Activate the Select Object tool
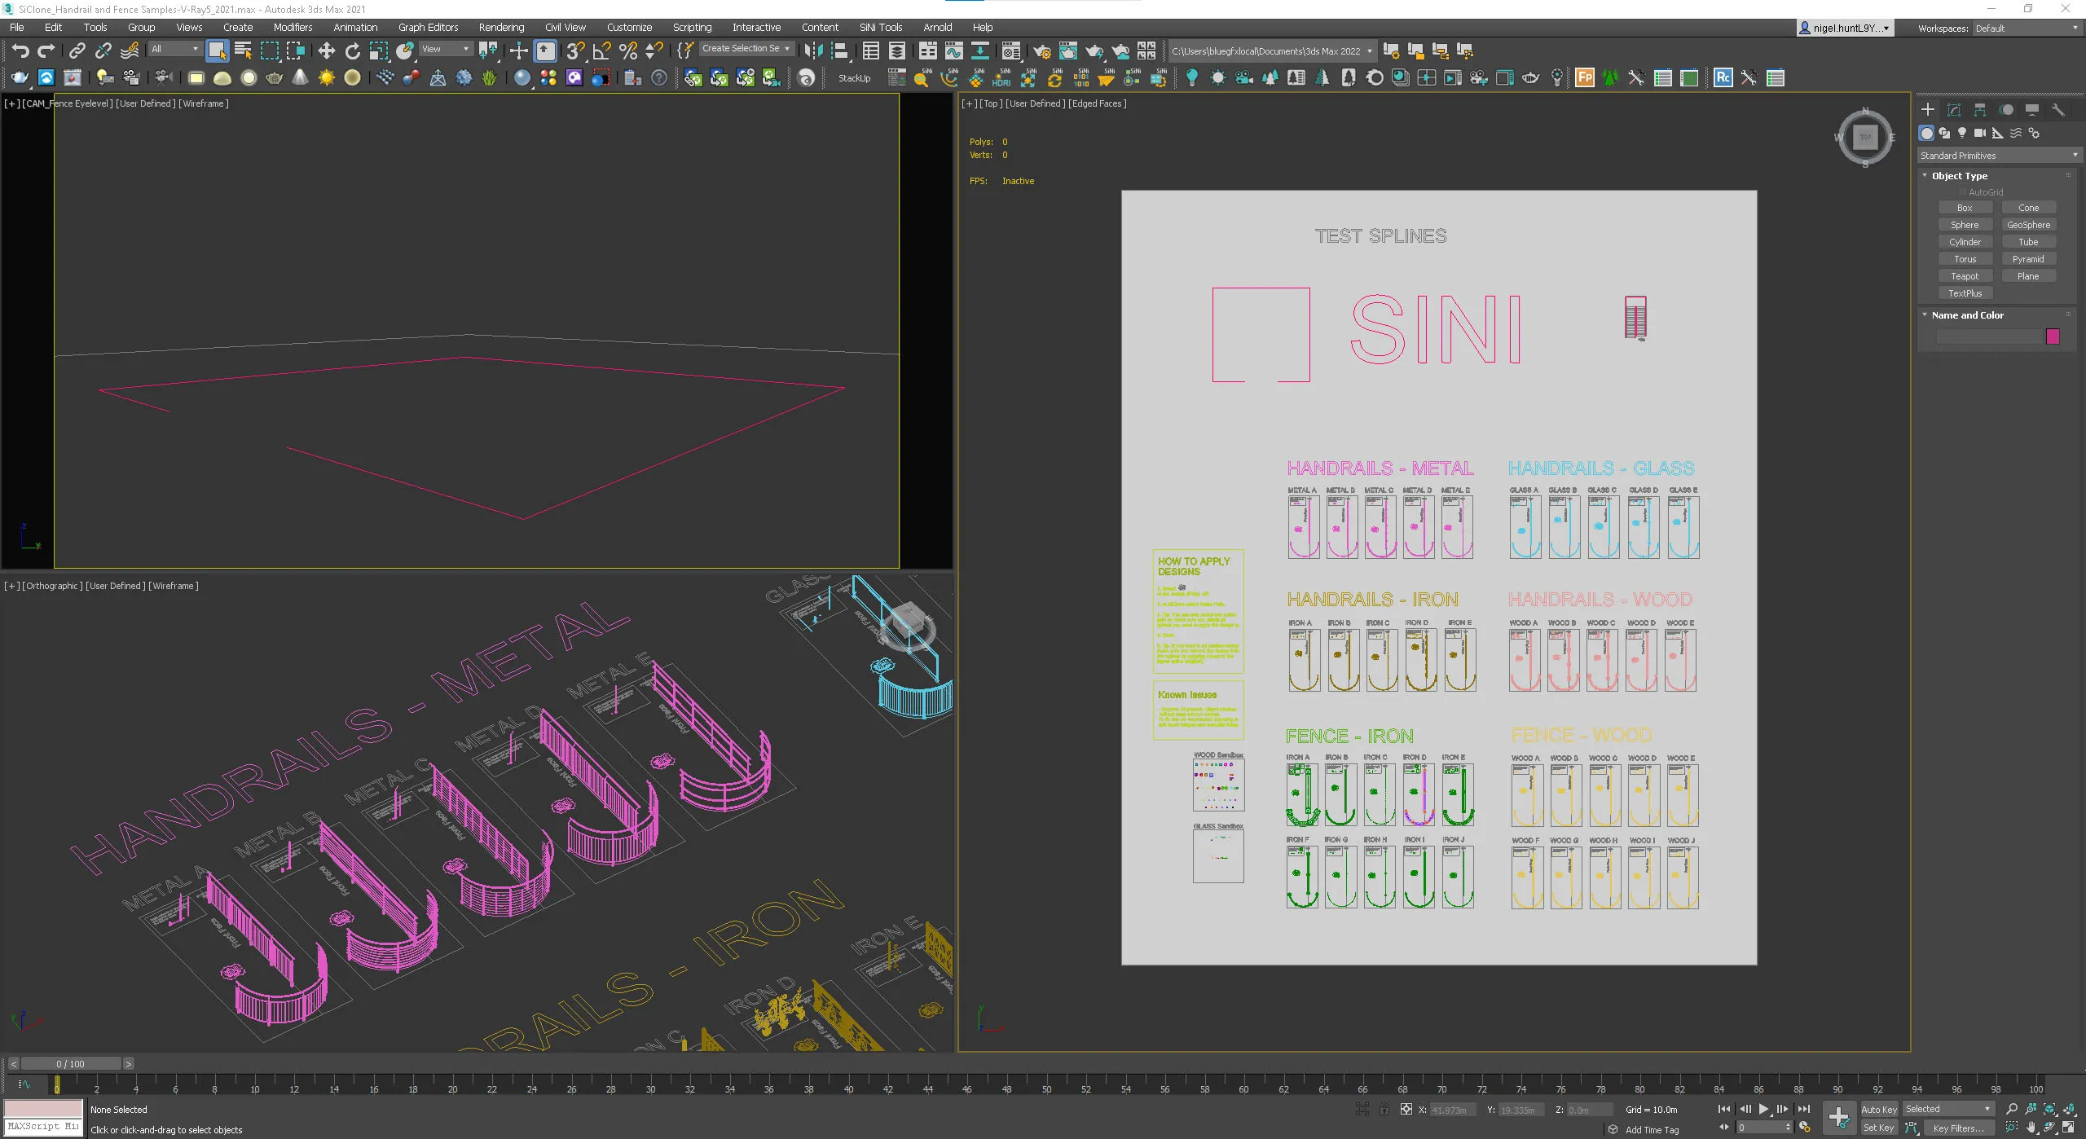 [217, 51]
